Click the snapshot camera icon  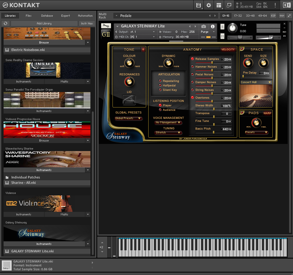point(204,27)
